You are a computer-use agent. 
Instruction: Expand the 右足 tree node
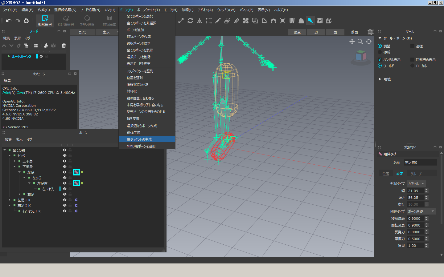tap(19, 194)
